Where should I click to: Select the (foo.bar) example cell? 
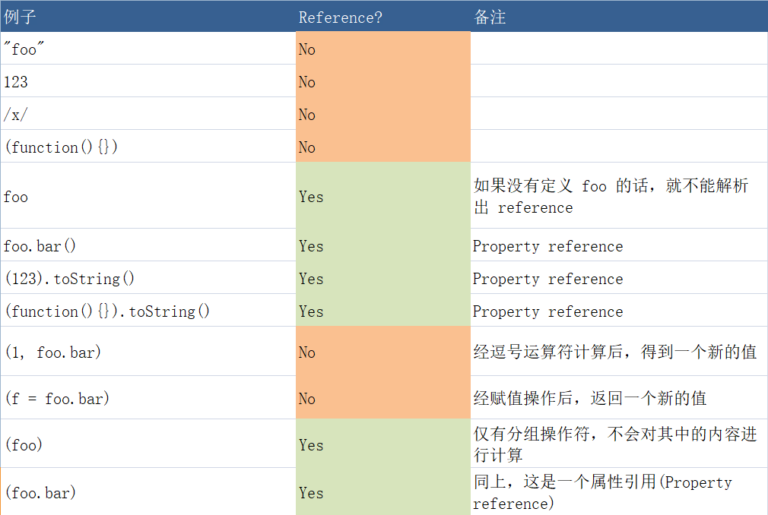pyautogui.click(x=148, y=492)
